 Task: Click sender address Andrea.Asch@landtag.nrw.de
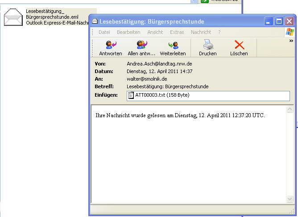click(159, 64)
